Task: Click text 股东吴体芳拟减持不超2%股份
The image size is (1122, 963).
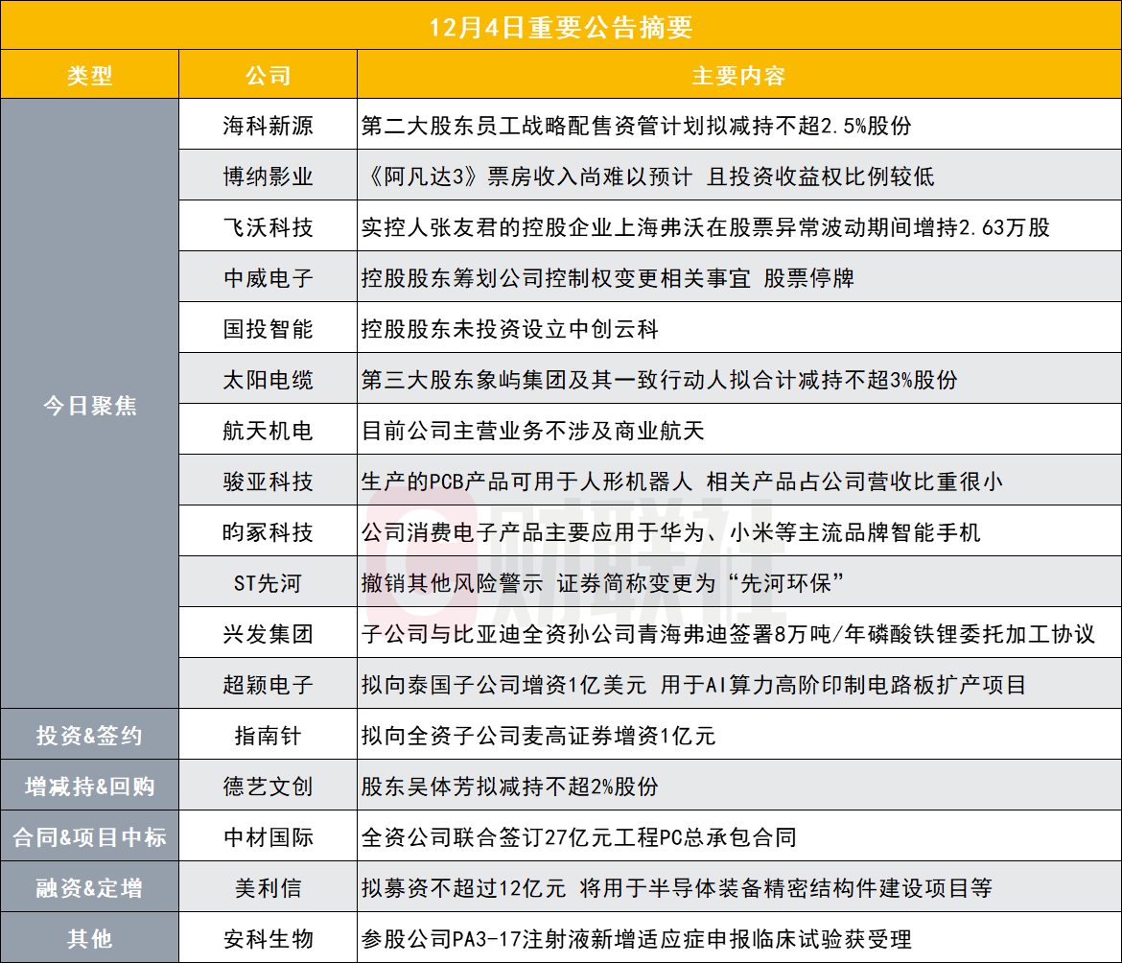Action: (x=509, y=787)
